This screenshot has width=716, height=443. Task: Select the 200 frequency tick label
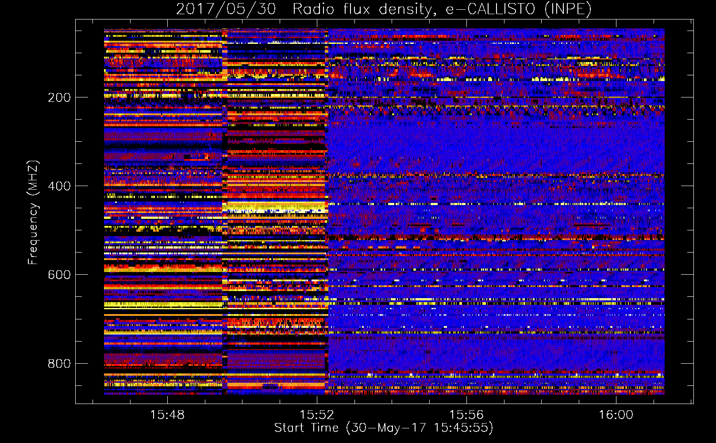pos(59,97)
